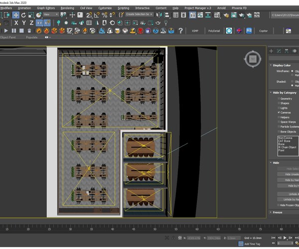The height and width of the screenshot is (249, 299).
Task: Enable the Geometry hide category checkbox
Action: click(x=279, y=99)
